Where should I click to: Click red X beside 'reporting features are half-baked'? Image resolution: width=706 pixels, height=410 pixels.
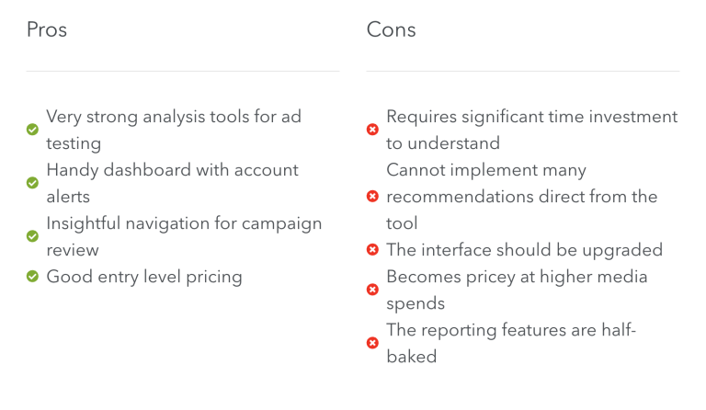pos(372,343)
